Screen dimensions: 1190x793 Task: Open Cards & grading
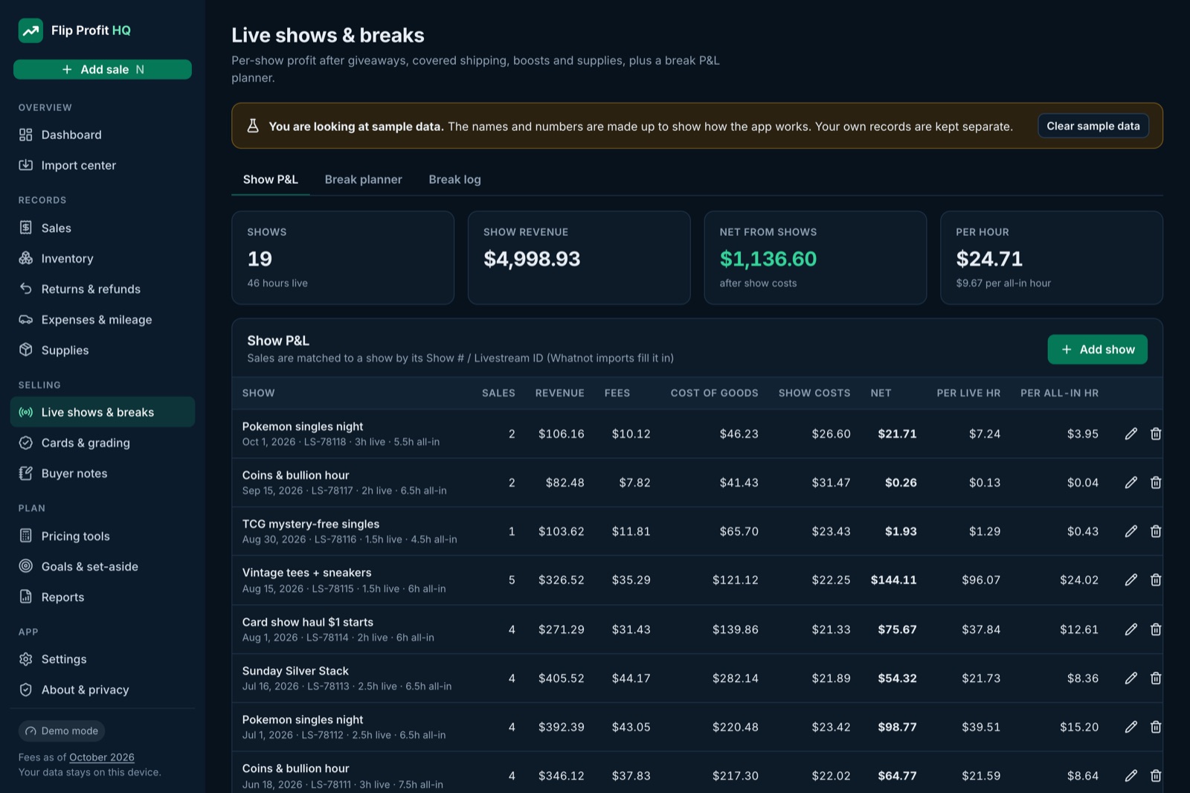[x=103, y=443]
